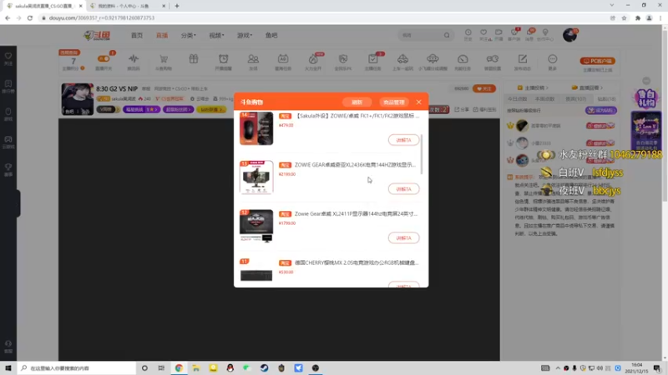668x375 pixels.
Task: Open the flame icon with new badge
Action: (313, 59)
